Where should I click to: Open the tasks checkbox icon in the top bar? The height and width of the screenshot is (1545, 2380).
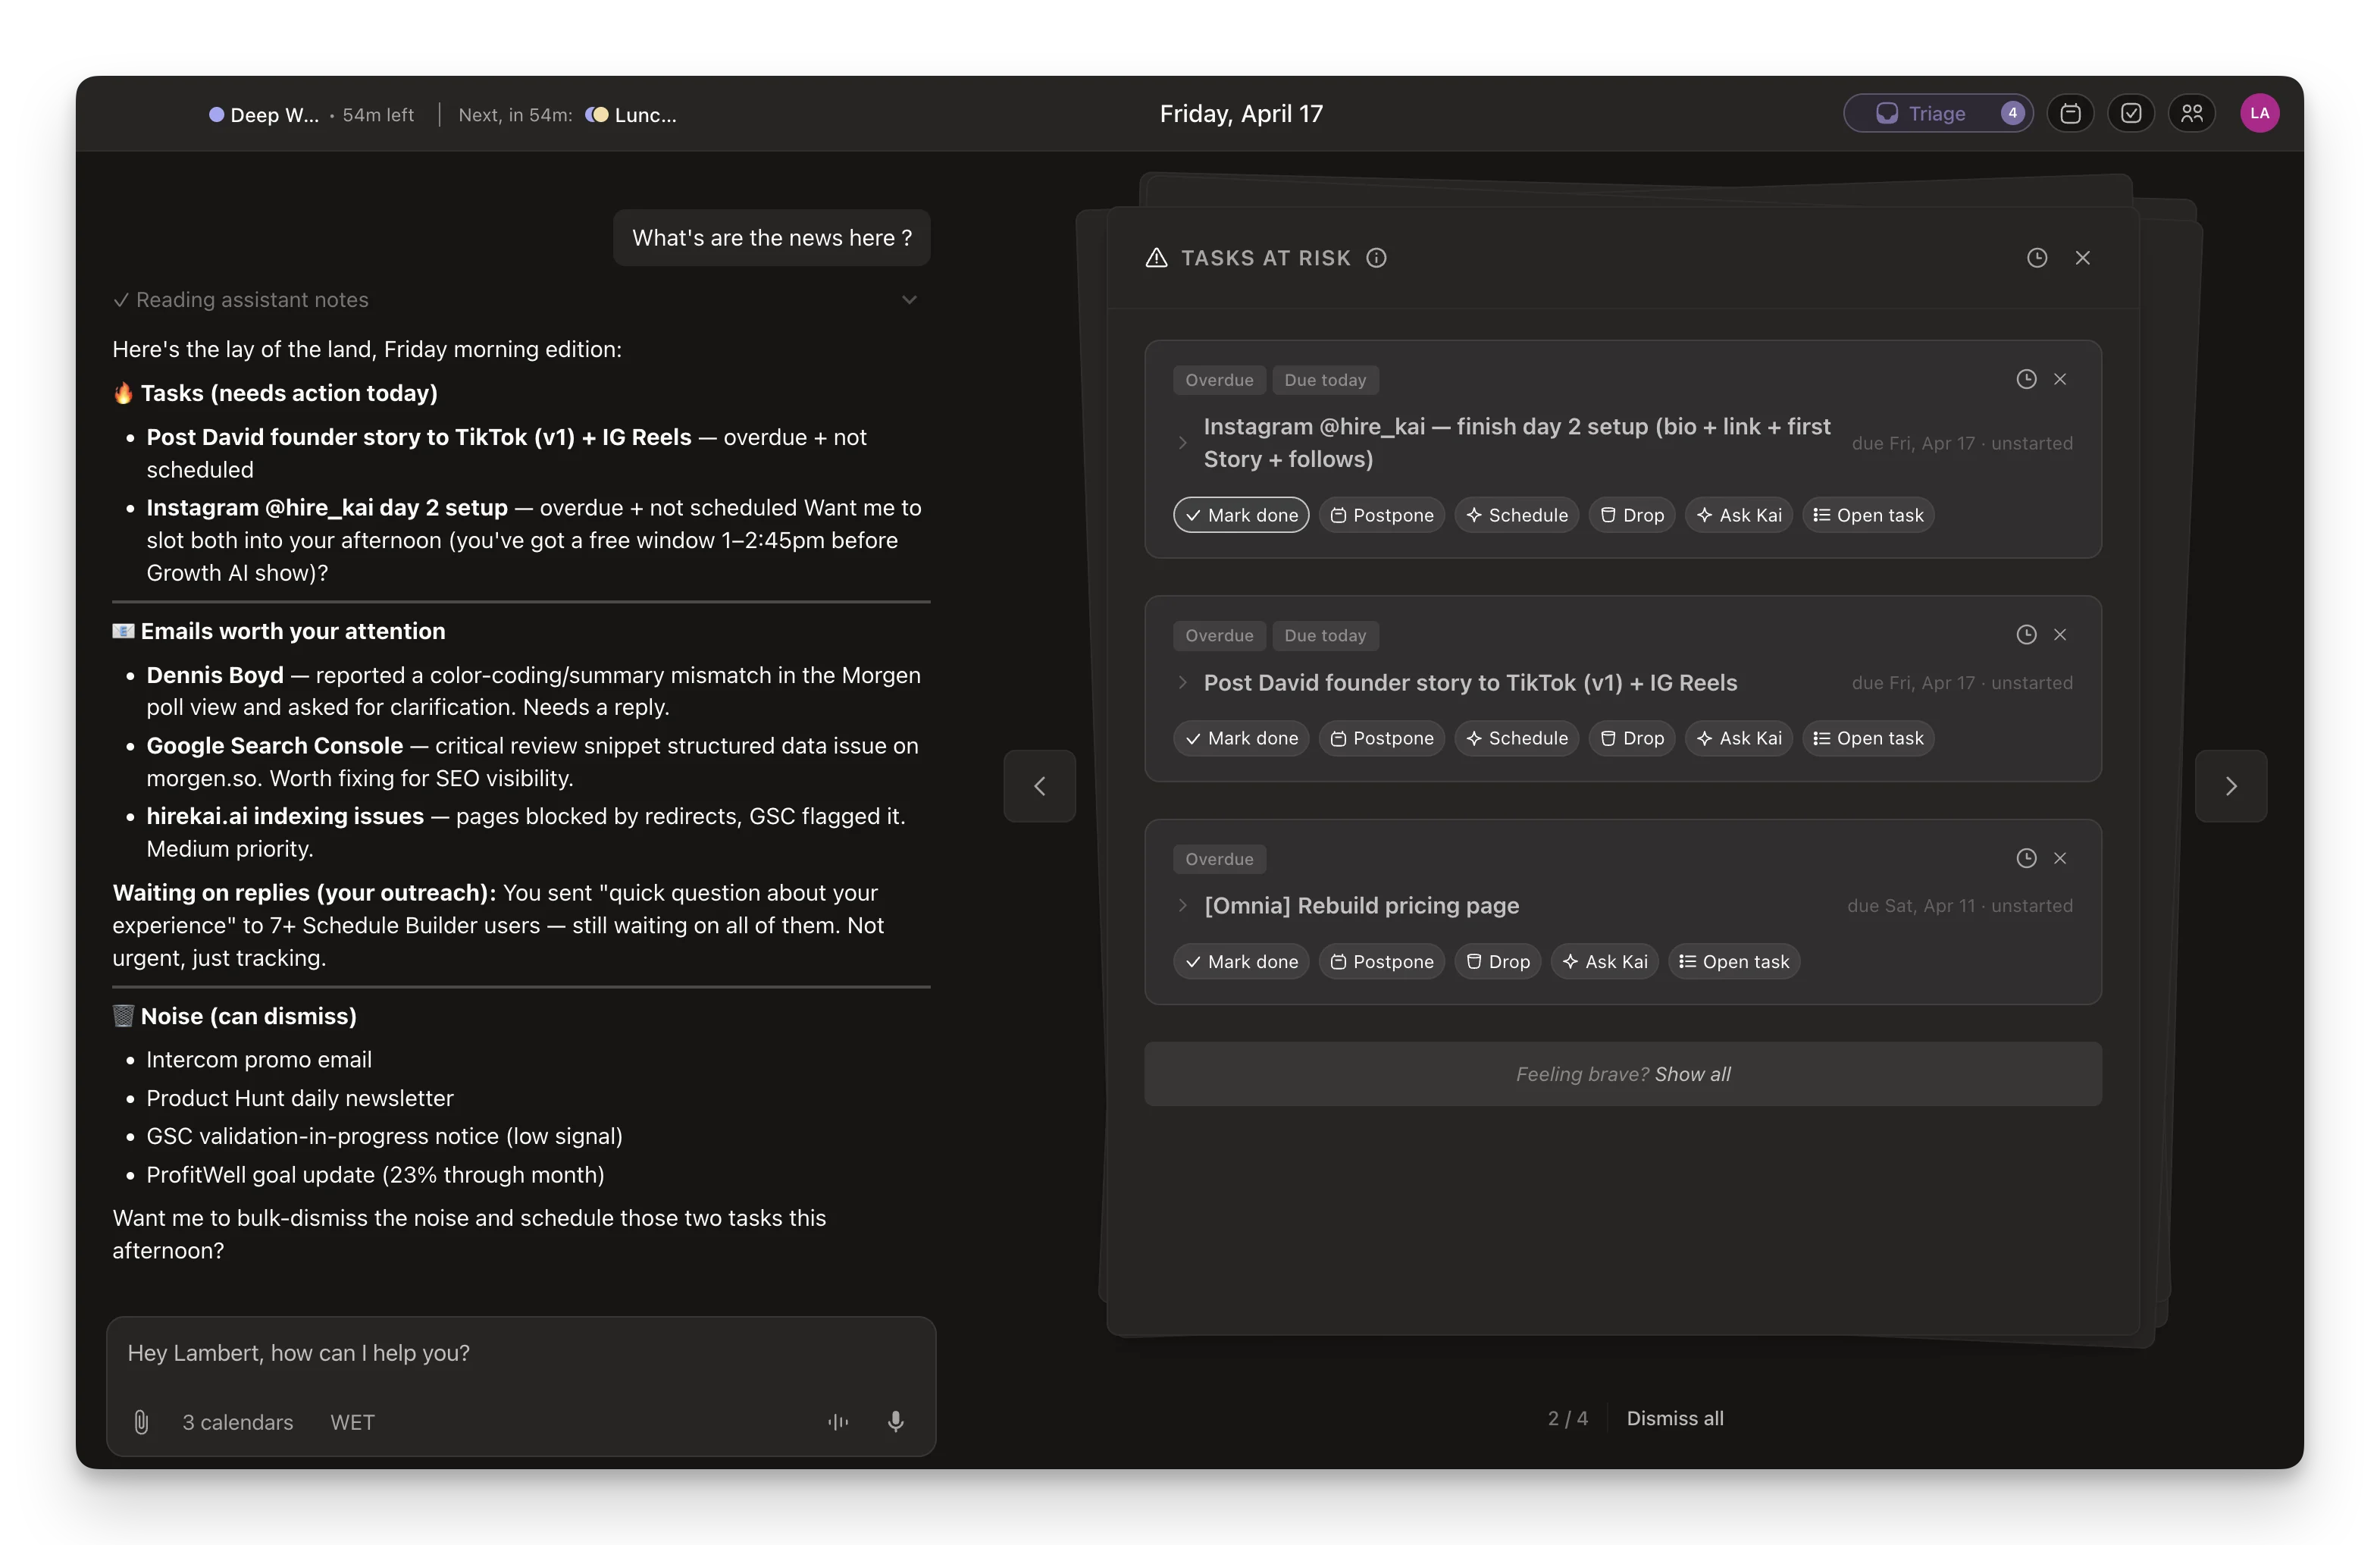(x=2131, y=114)
